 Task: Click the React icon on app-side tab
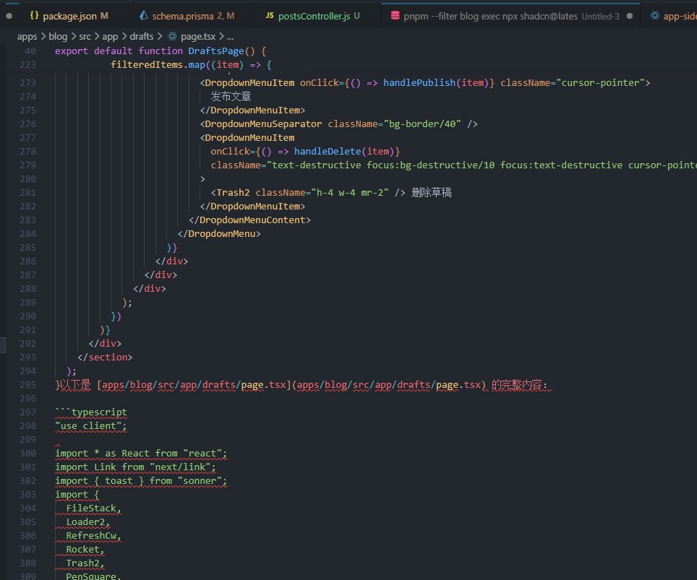coord(654,16)
